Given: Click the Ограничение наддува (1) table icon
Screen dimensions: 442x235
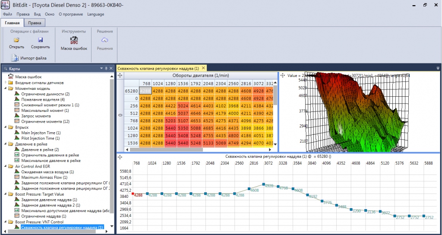Looking at the screenshot, I should (x=17, y=216).
